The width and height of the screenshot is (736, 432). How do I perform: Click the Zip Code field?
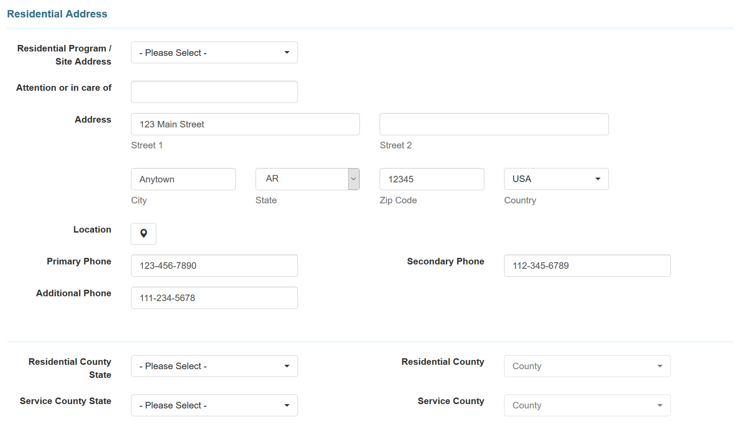click(432, 179)
